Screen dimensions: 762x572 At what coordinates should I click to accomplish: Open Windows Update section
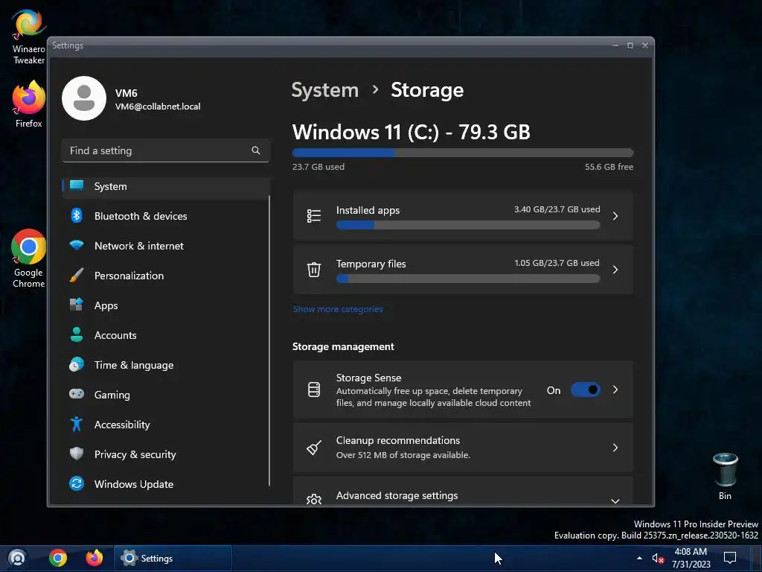tap(166, 484)
